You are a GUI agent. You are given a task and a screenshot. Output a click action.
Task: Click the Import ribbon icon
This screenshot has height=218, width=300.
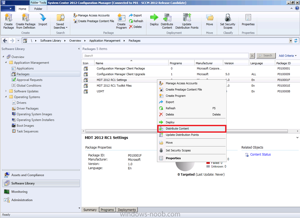pyautogui.click(x=43, y=20)
